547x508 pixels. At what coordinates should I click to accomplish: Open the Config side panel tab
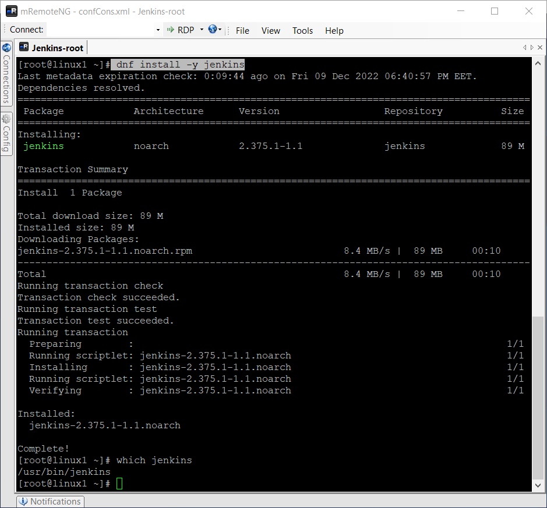click(x=6, y=134)
